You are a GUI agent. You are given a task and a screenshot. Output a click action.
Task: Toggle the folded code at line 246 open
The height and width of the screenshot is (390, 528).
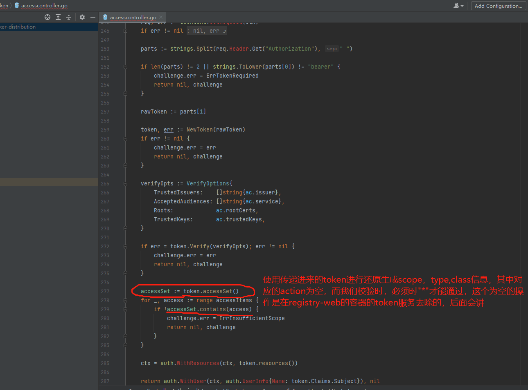(207, 30)
